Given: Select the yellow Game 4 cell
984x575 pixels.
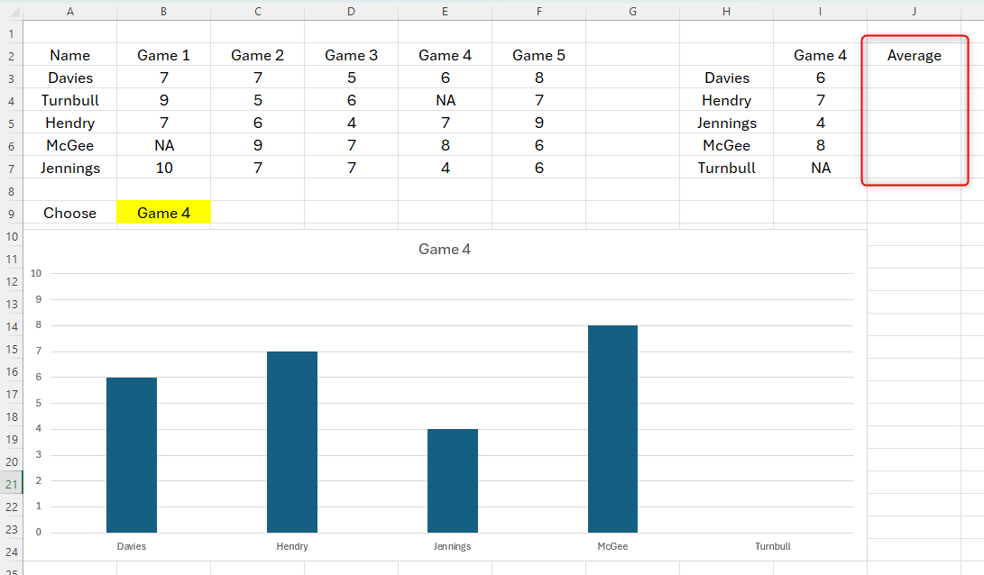Looking at the screenshot, I should (164, 213).
